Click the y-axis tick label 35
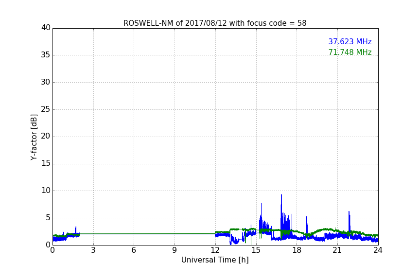The height and width of the screenshot is (280, 420). click(x=46, y=55)
